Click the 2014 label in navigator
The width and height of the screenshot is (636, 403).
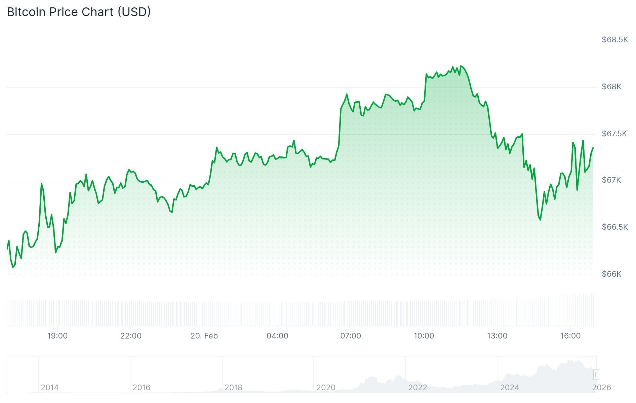coord(49,388)
